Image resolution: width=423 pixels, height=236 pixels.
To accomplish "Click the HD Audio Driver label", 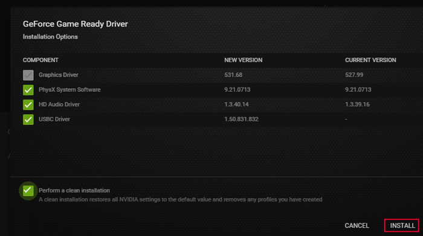I will [59, 104].
